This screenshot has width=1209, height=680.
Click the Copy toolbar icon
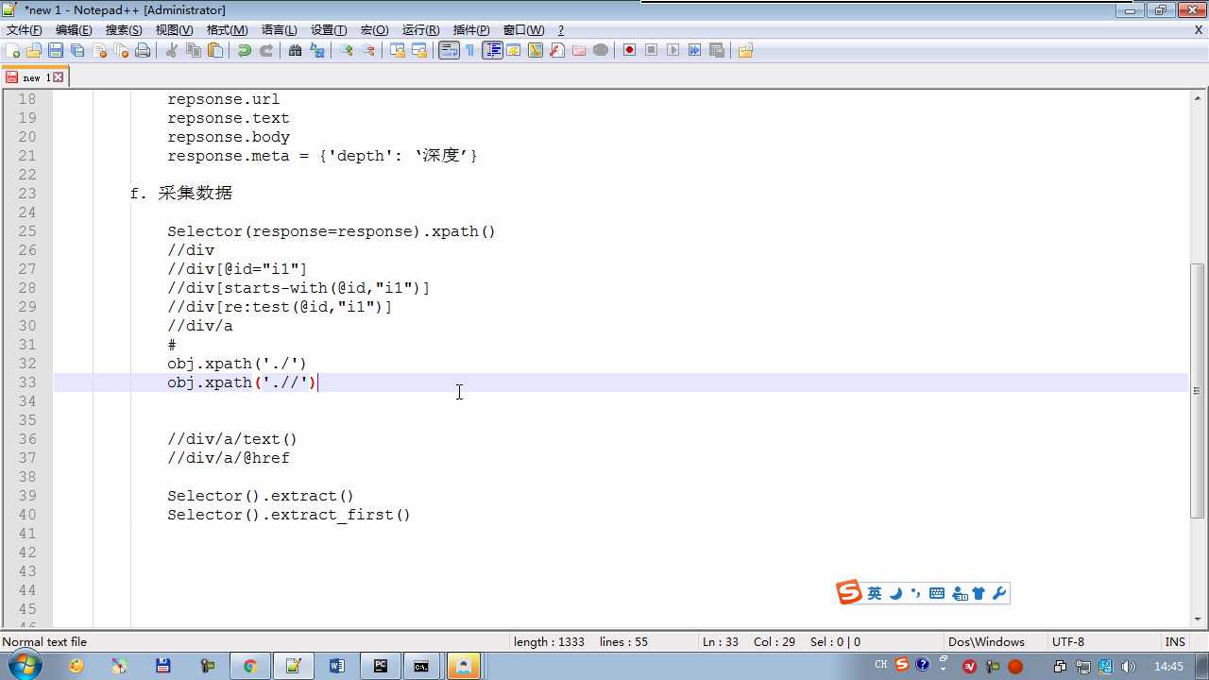[x=194, y=51]
